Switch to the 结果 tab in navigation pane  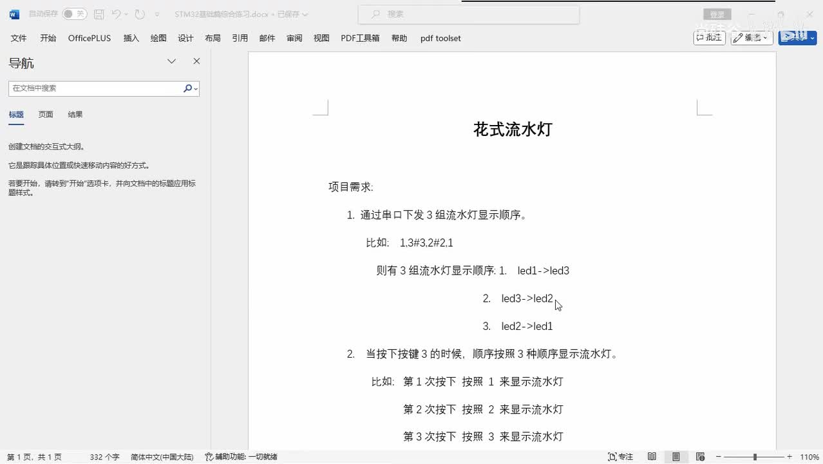click(75, 114)
